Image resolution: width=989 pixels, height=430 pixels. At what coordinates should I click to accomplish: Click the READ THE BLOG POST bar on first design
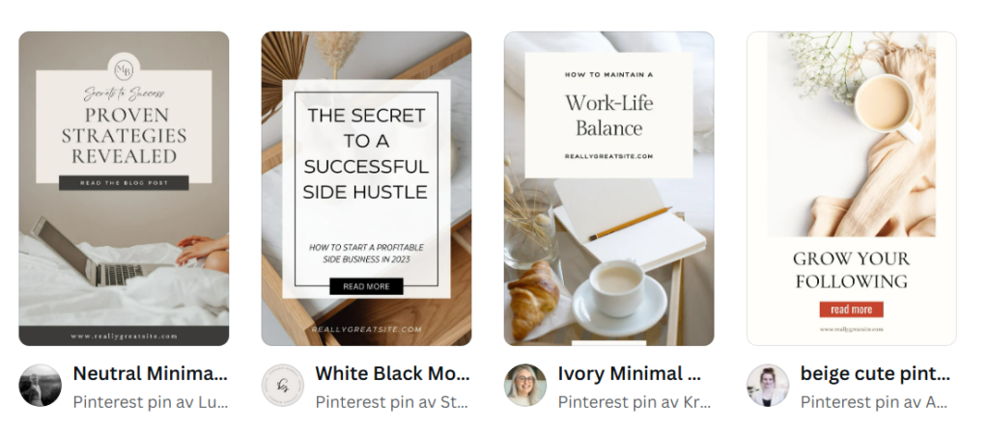click(124, 182)
